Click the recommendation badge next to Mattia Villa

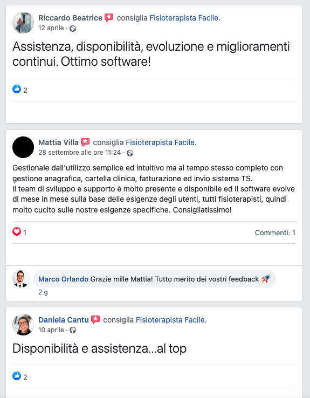85,142
